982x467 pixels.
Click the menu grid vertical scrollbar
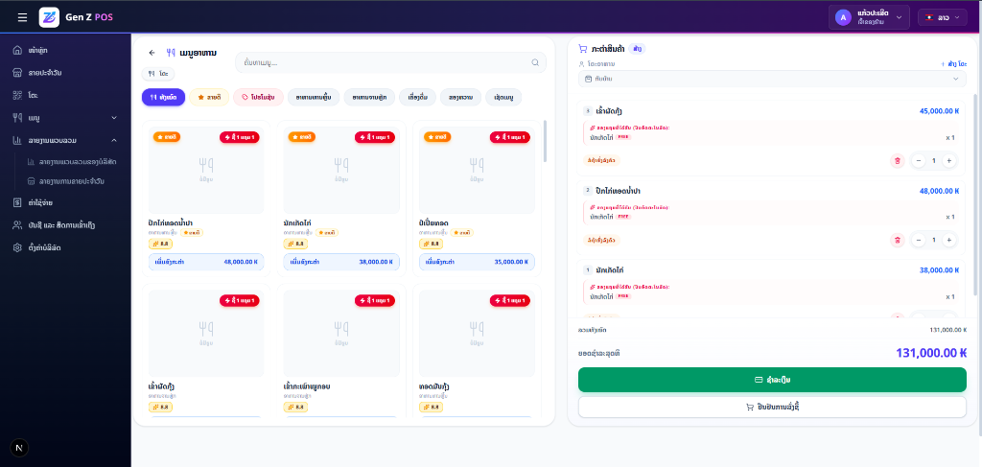click(x=545, y=142)
